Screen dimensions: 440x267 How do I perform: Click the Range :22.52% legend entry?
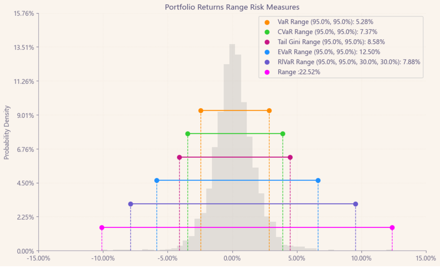pos(299,72)
